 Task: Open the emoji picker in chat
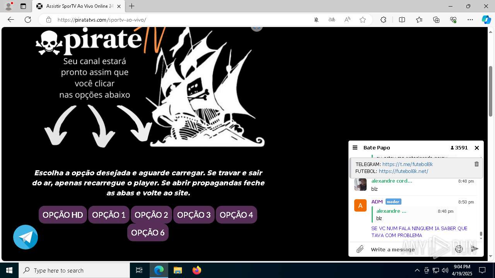coord(459,249)
